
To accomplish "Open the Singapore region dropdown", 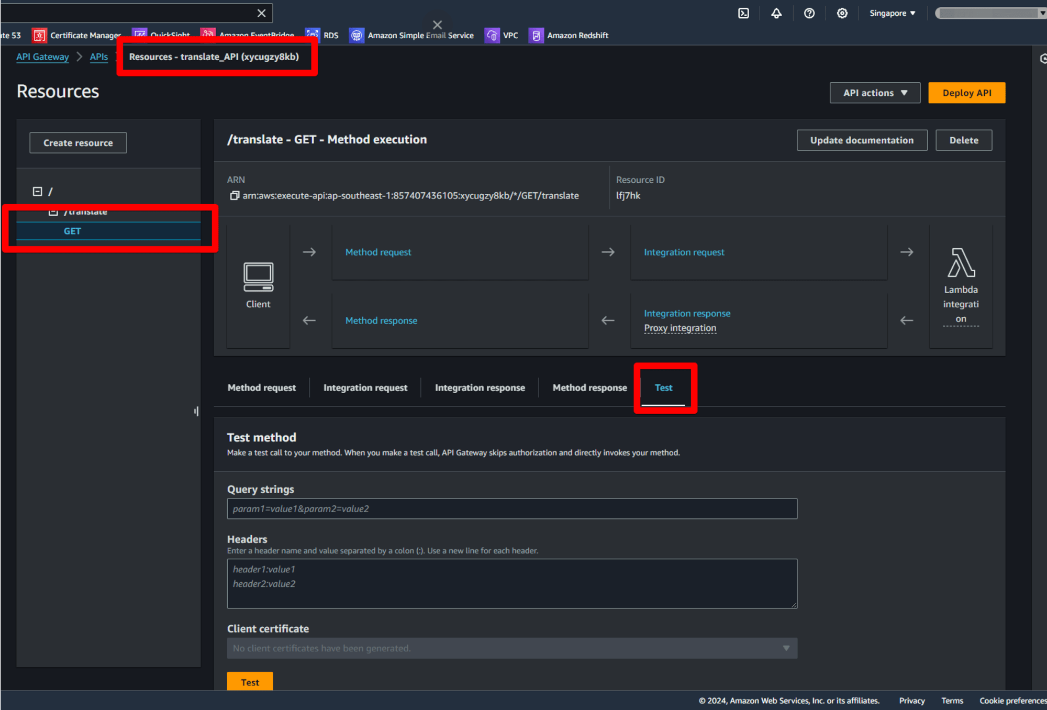I will tap(893, 14).
